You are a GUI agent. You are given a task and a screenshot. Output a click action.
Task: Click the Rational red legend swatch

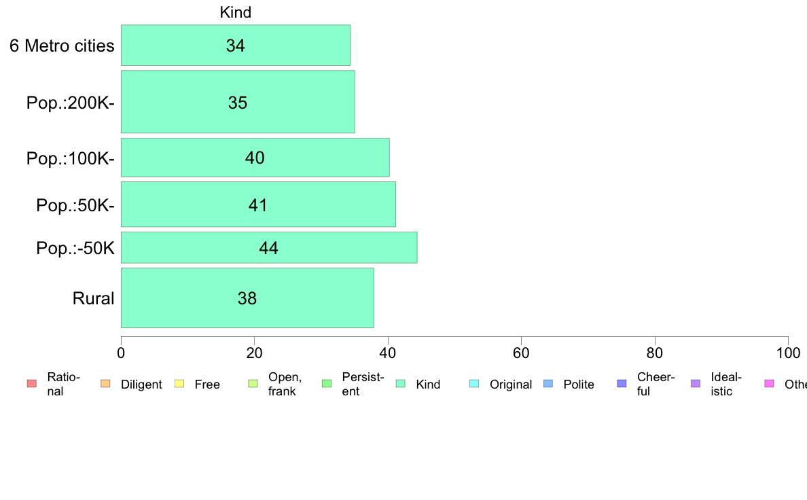(32, 384)
